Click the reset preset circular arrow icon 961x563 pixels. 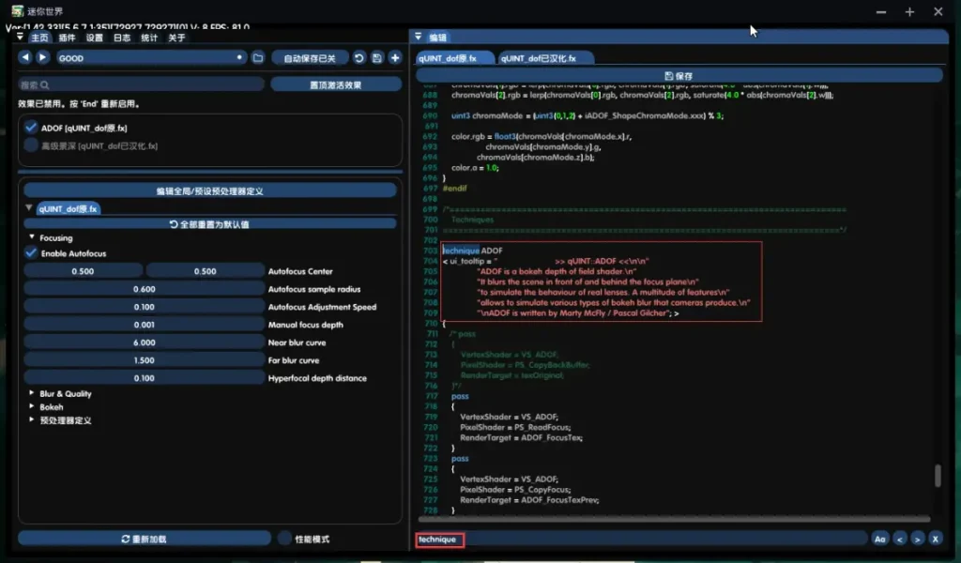point(359,58)
